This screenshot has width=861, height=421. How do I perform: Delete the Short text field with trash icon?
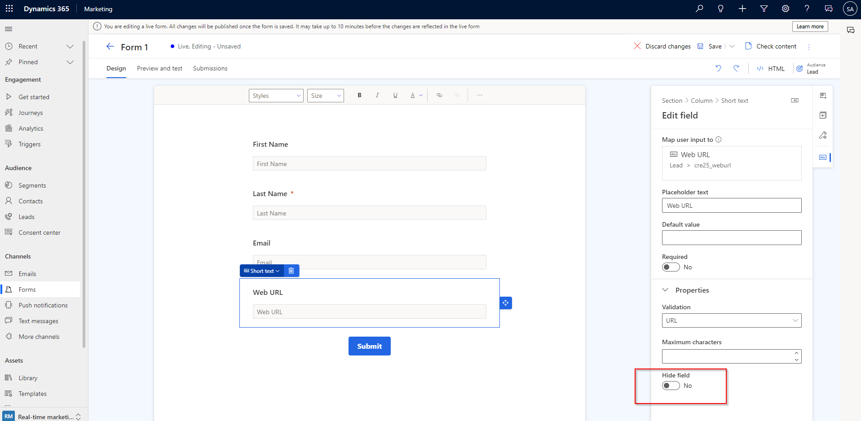click(291, 271)
